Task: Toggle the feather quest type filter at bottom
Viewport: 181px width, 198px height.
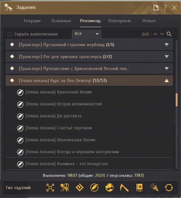Action: click(x=94, y=188)
